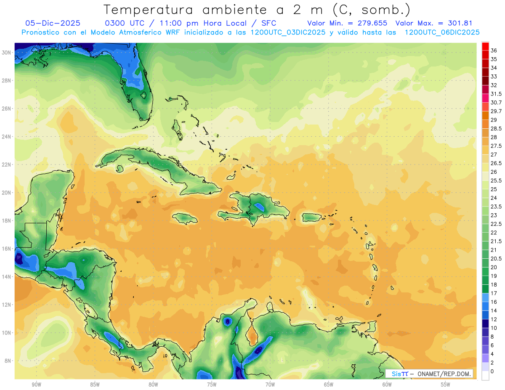Click the '16N' latitude label
The image size is (505, 390).
pyautogui.click(x=6, y=249)
